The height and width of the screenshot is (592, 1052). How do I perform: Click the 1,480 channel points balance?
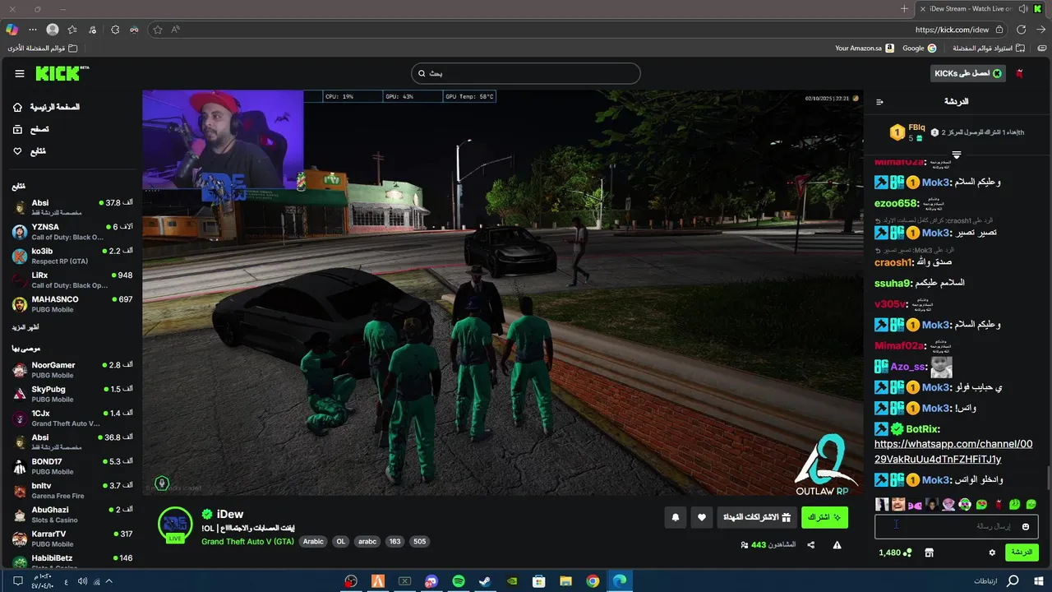(895, 553)
